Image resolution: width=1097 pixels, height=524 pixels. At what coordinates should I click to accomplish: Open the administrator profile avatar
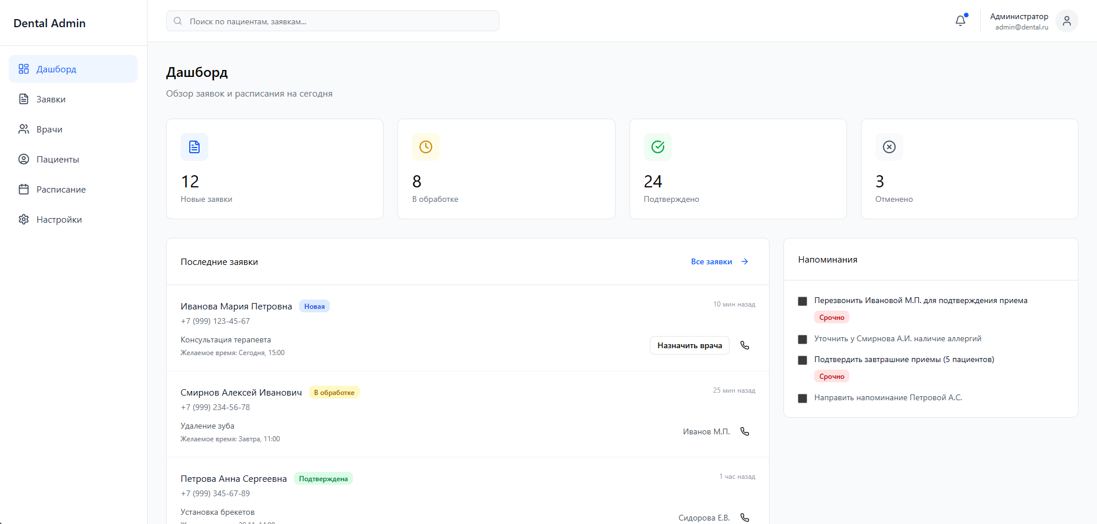(x=1066, y=21)
